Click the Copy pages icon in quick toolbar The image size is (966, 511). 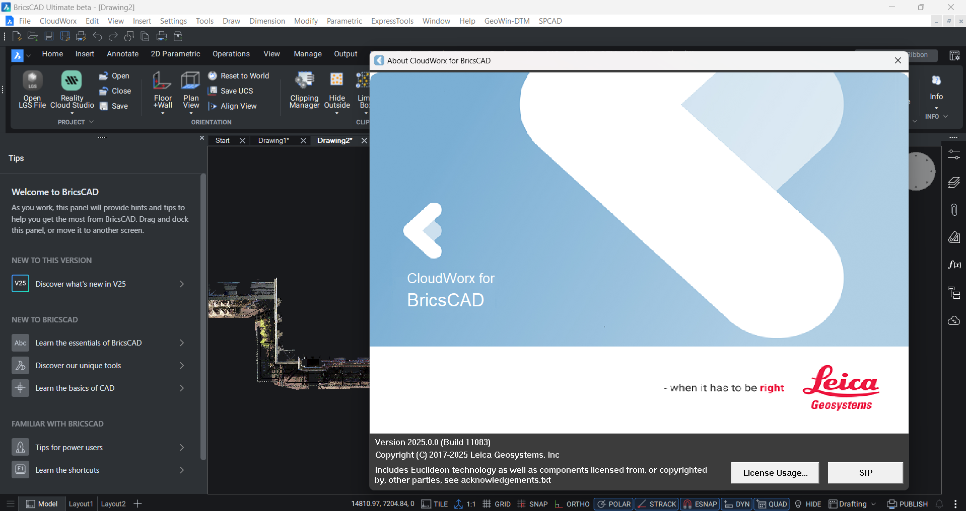(x=145, y=36)
